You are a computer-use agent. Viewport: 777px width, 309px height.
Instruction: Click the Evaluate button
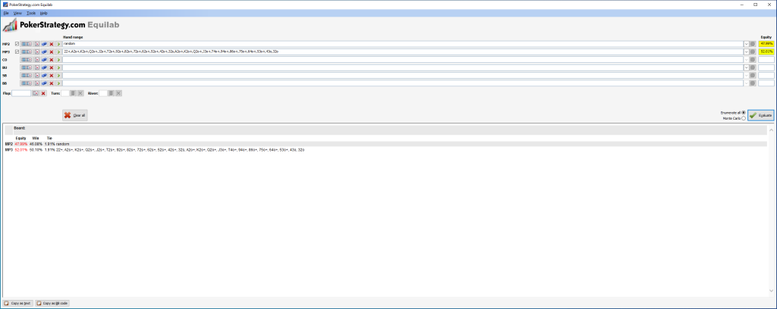(760, 115)
